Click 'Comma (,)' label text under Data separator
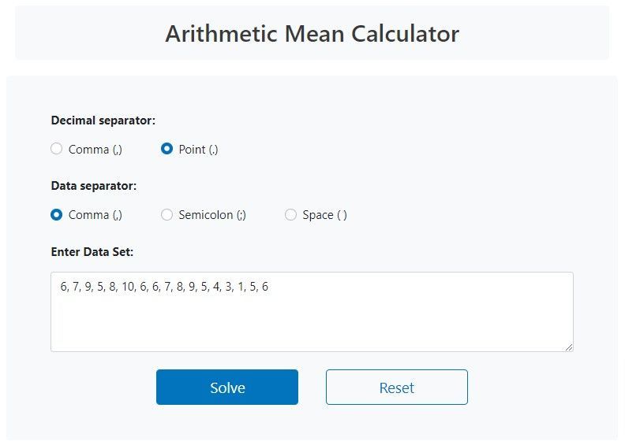Viewport: 625px width, 445px height. [95, 215]
